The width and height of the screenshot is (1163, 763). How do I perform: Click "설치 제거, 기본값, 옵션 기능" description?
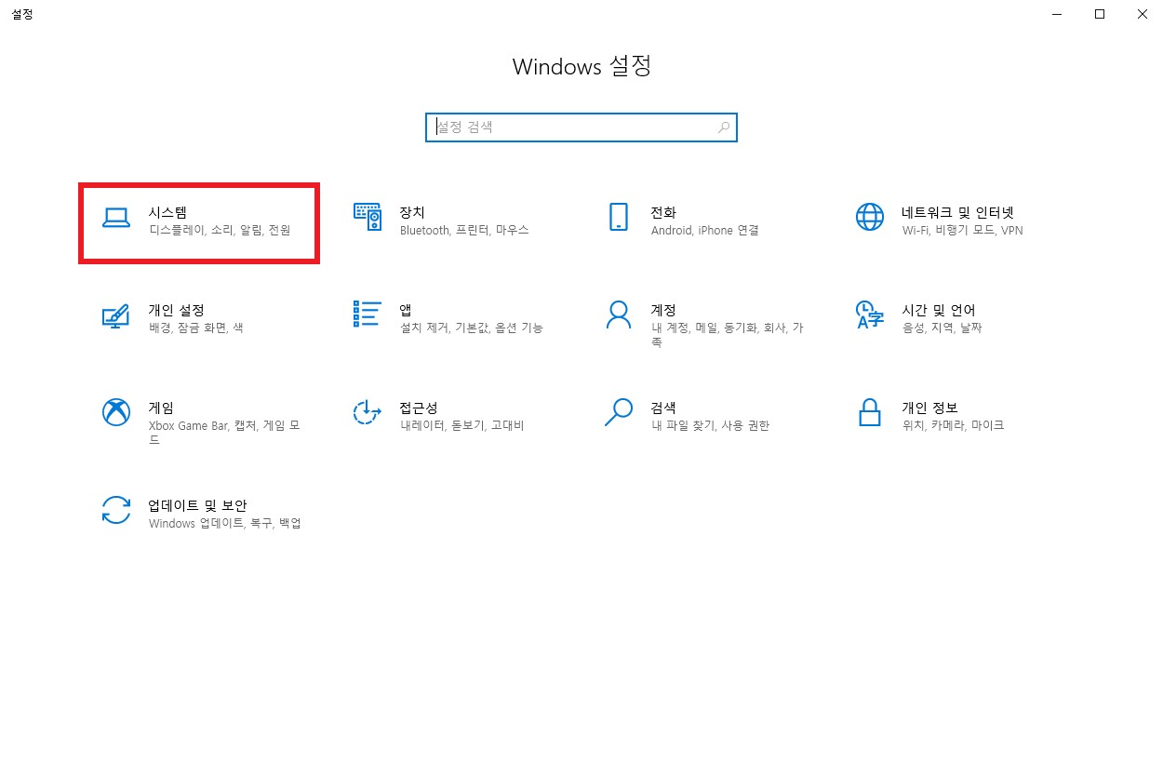tap(472, 328)
